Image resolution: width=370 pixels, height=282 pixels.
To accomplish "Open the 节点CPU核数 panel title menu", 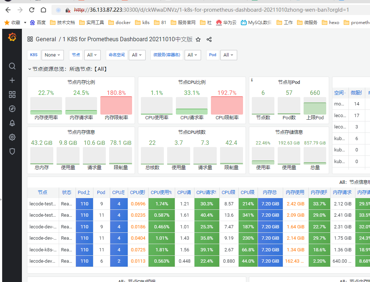I will point(192,132).
